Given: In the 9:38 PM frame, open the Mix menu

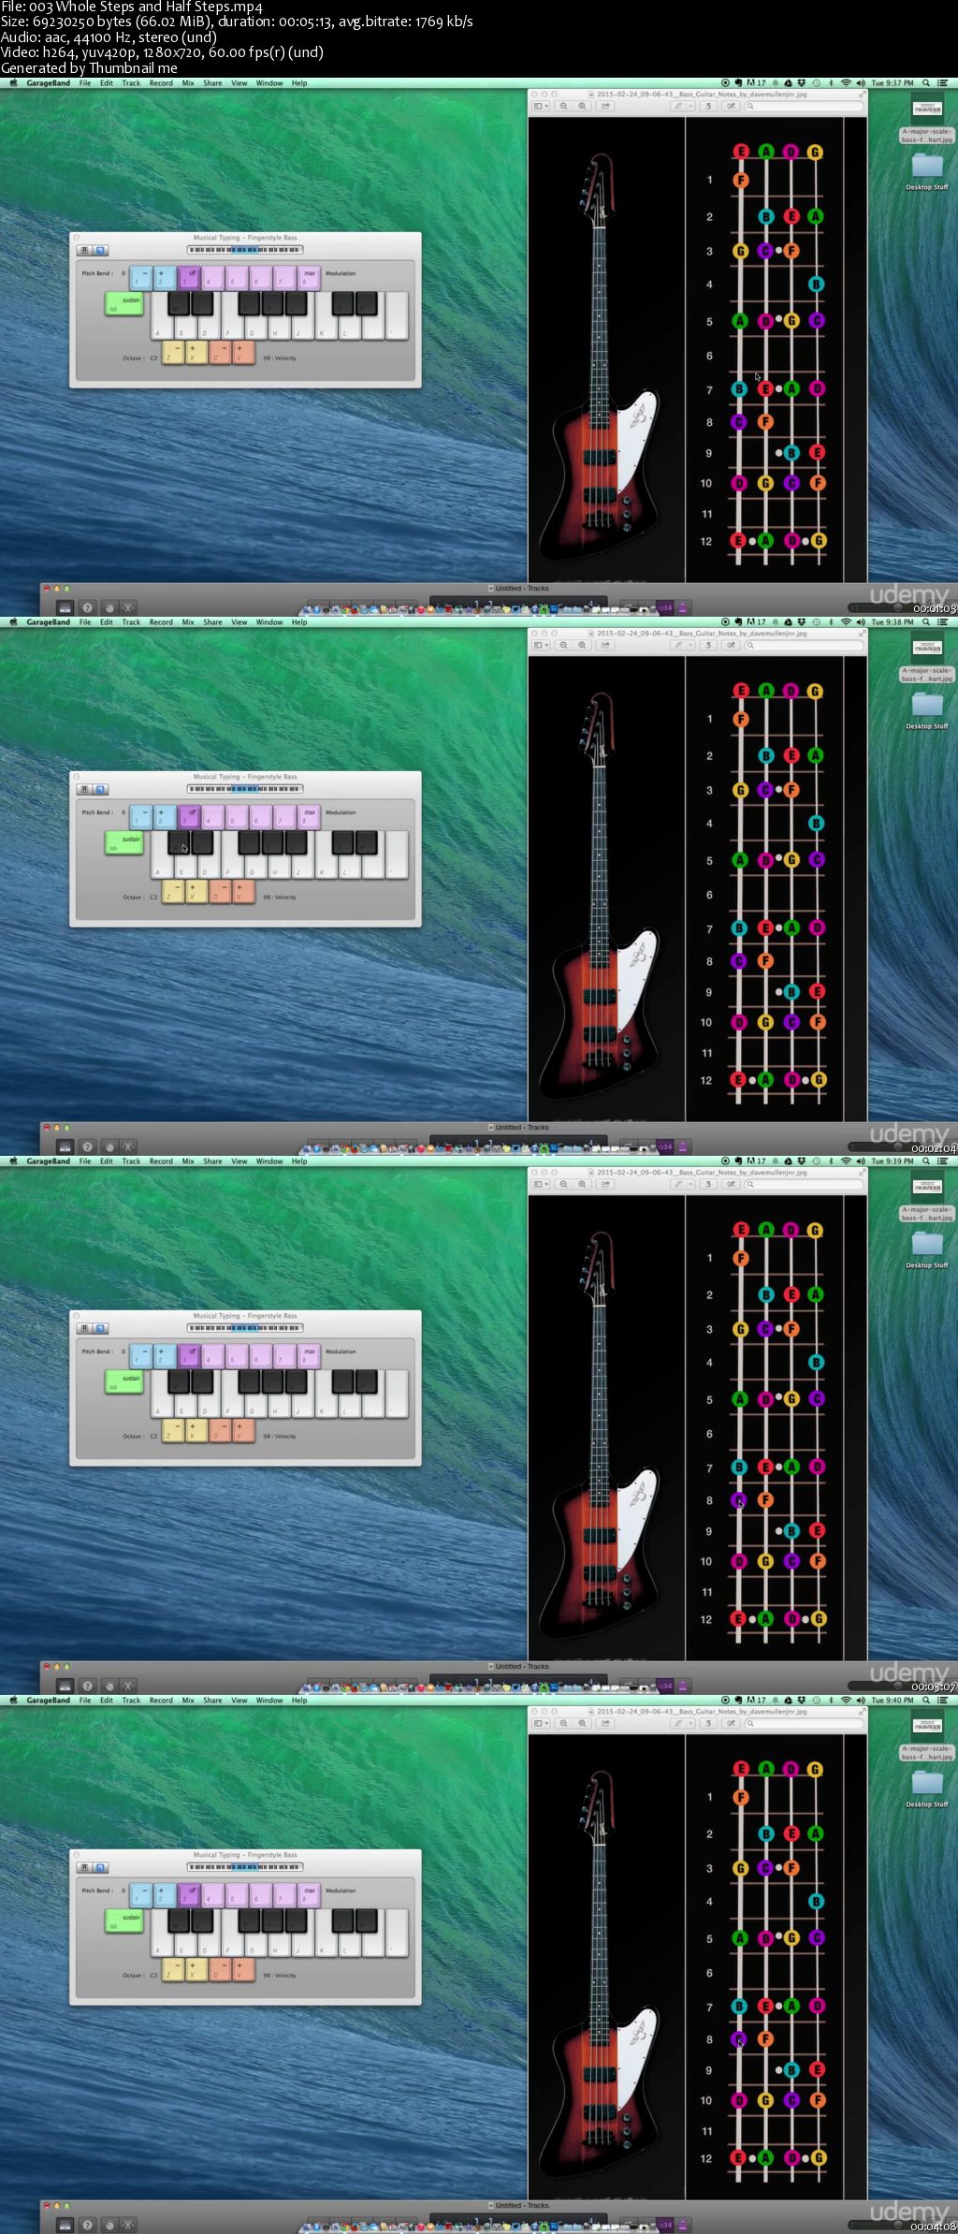Looking at the screenshot, I should pos(188,622).
